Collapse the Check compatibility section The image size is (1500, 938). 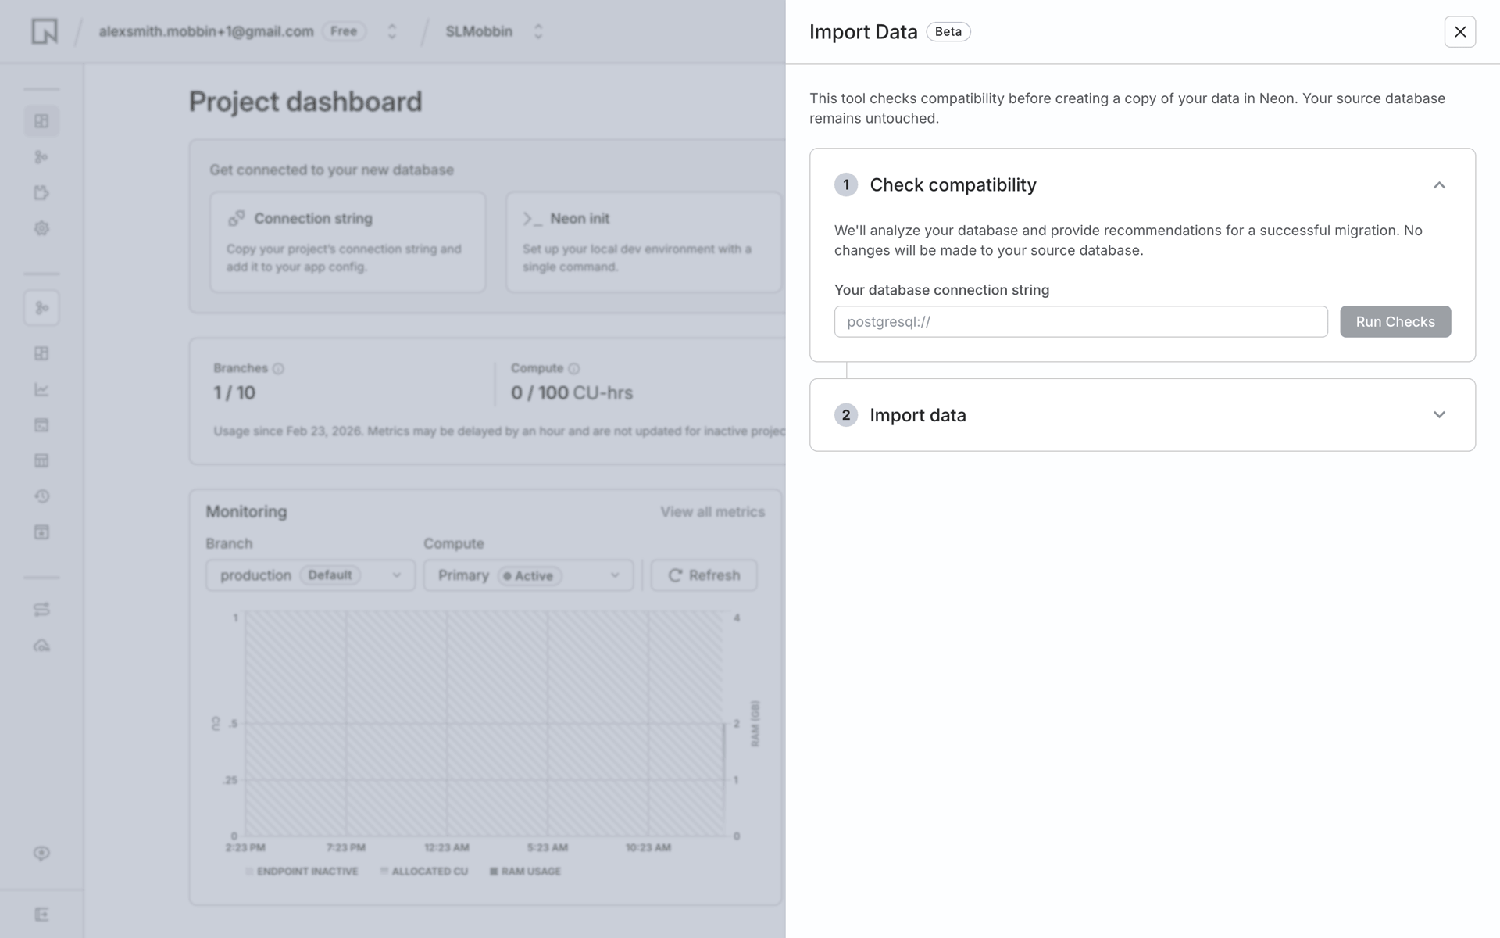click(1439, 185)
